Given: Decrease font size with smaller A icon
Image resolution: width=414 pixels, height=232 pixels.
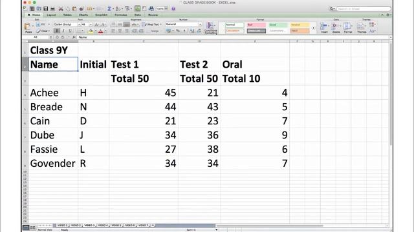Looking at the screenshot, I should tap(103, 24).
